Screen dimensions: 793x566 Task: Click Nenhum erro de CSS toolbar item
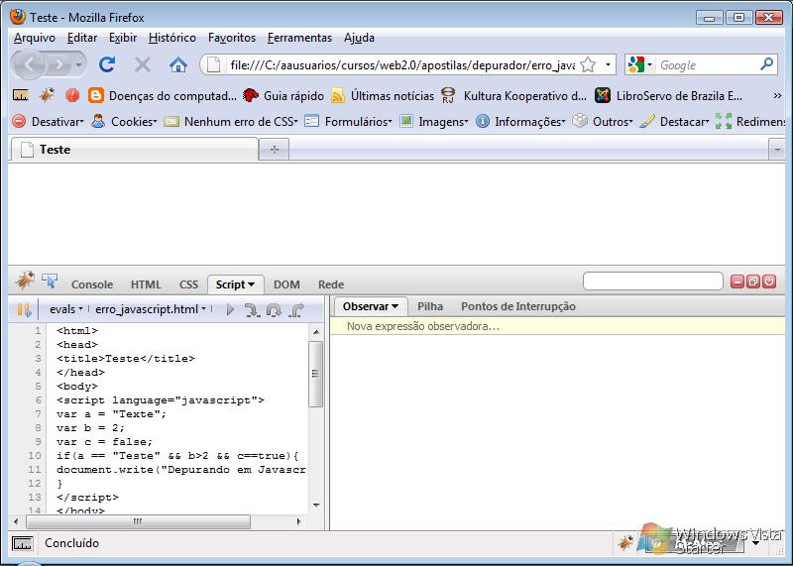(231, 121)
